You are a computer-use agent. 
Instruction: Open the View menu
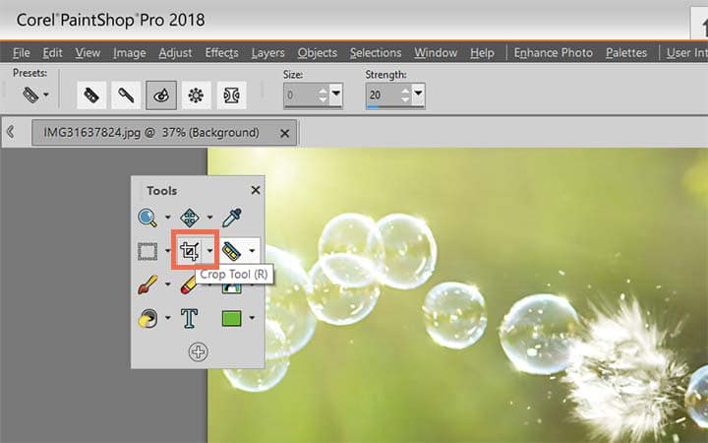[x=88, y=53]
